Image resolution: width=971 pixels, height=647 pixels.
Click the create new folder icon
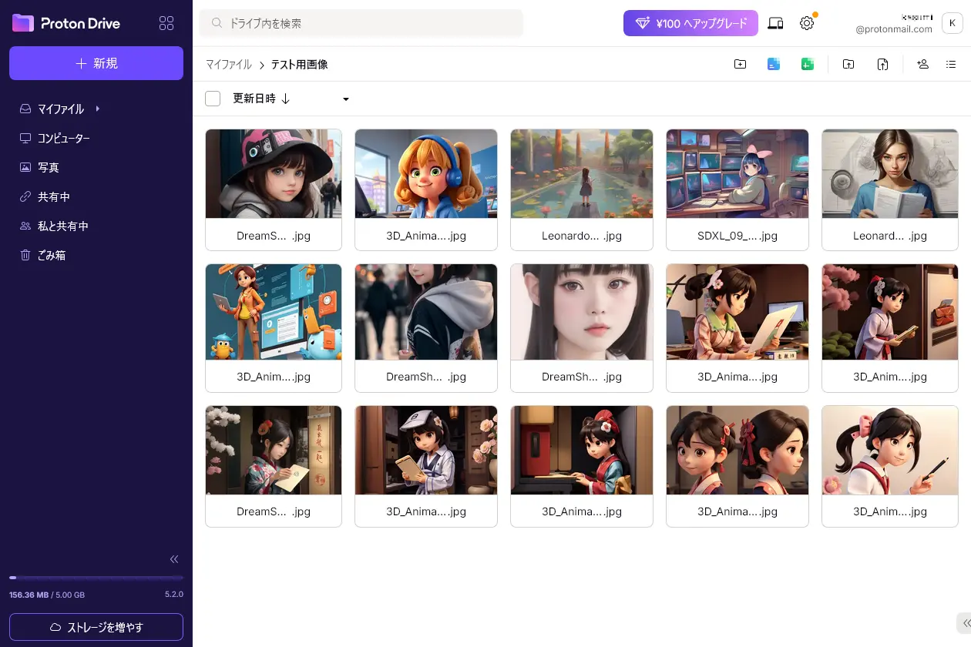point(740,65)
